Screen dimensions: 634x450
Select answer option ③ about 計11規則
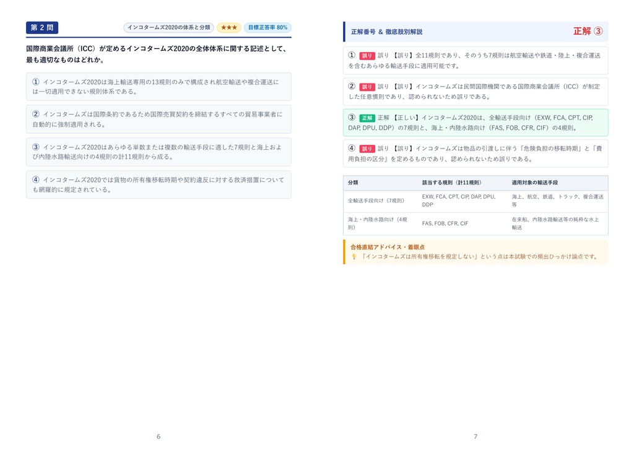[x=158, y=152]
